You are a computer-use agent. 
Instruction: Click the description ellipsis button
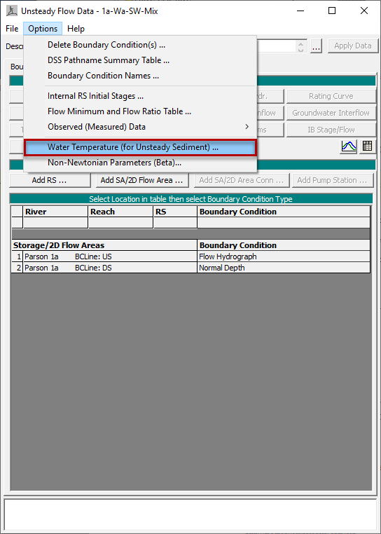[317, 46]
